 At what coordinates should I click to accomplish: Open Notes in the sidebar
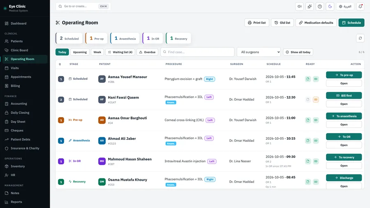tap(25, 193)
